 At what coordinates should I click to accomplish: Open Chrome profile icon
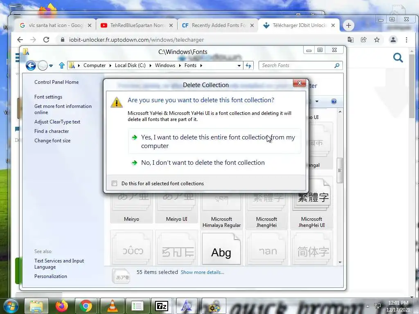393,40
